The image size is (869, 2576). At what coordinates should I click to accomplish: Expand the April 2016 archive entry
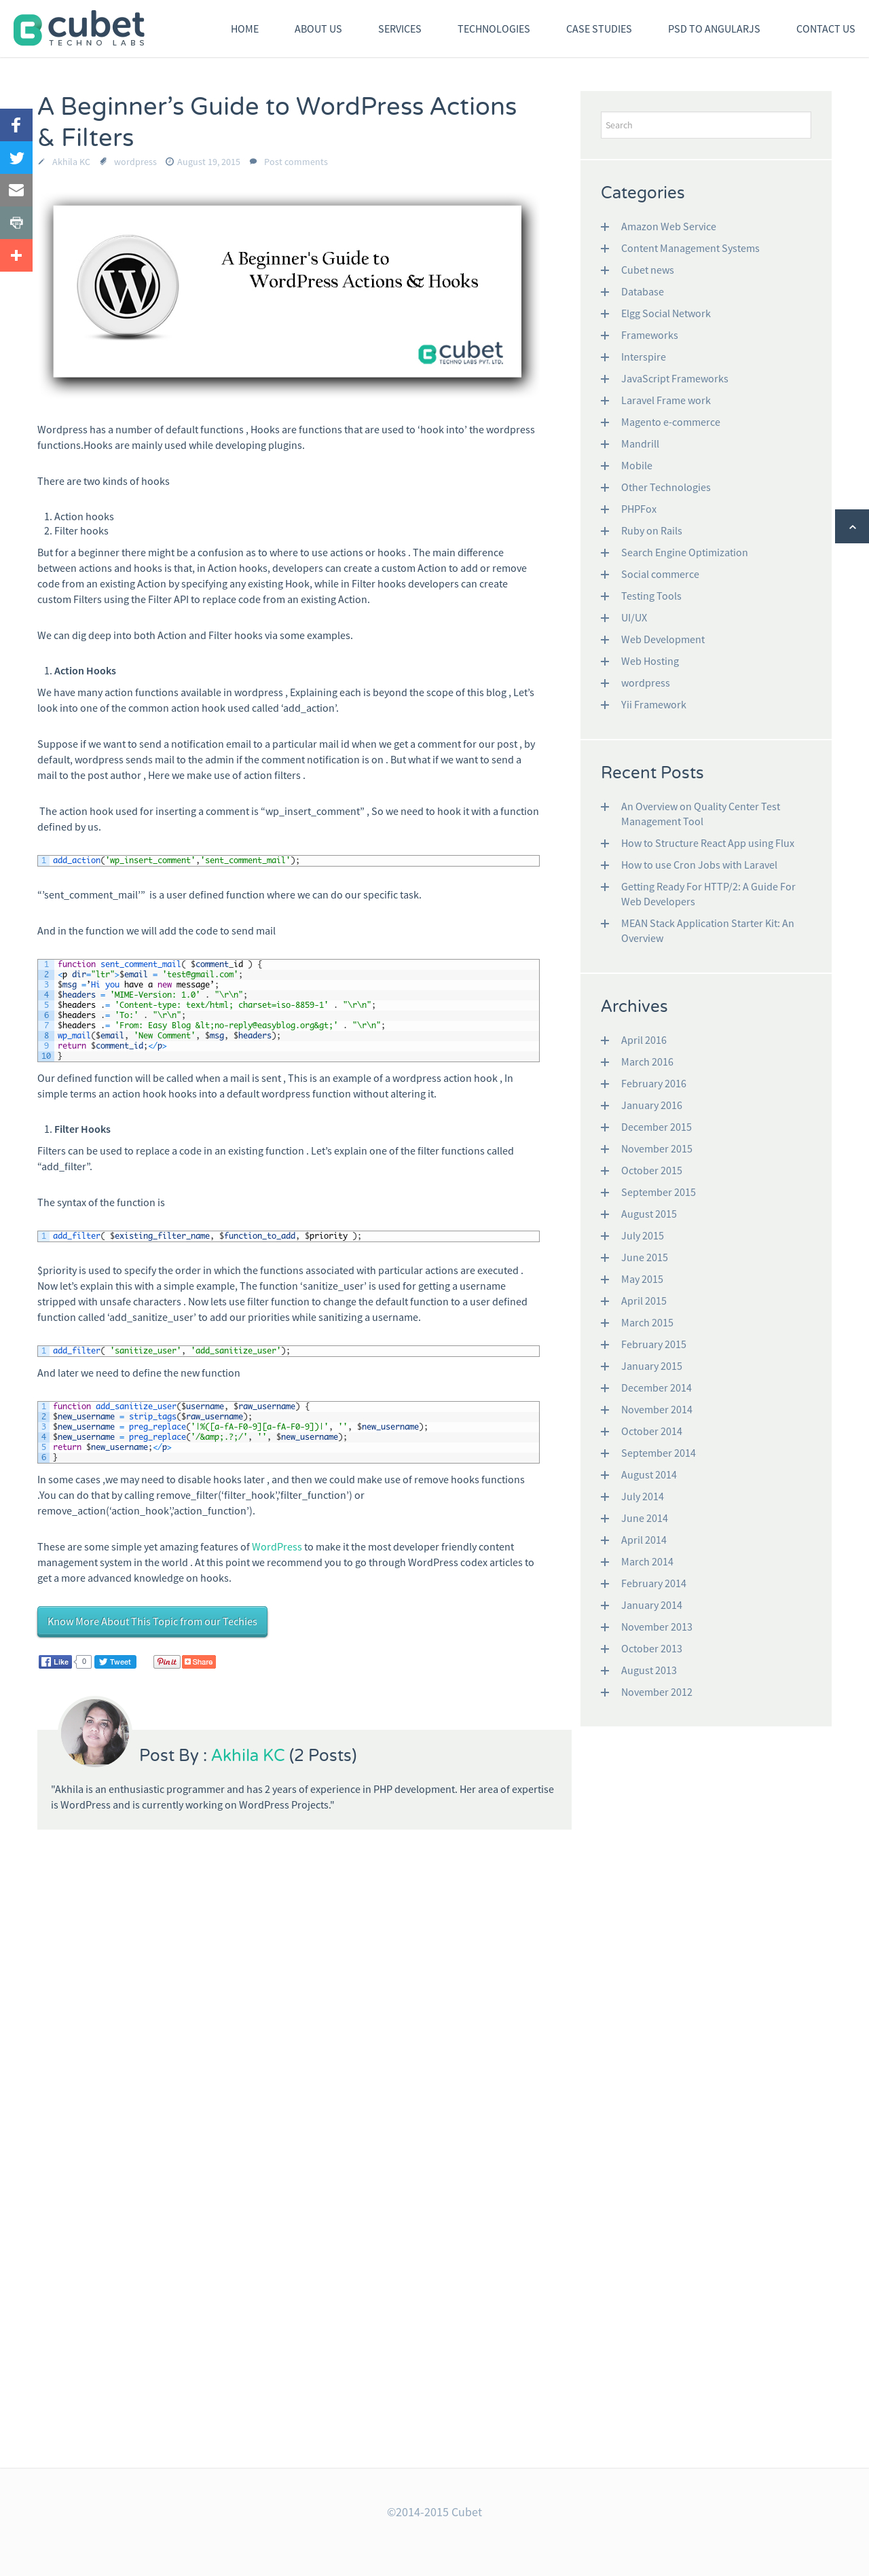(x=604, y=1040)
